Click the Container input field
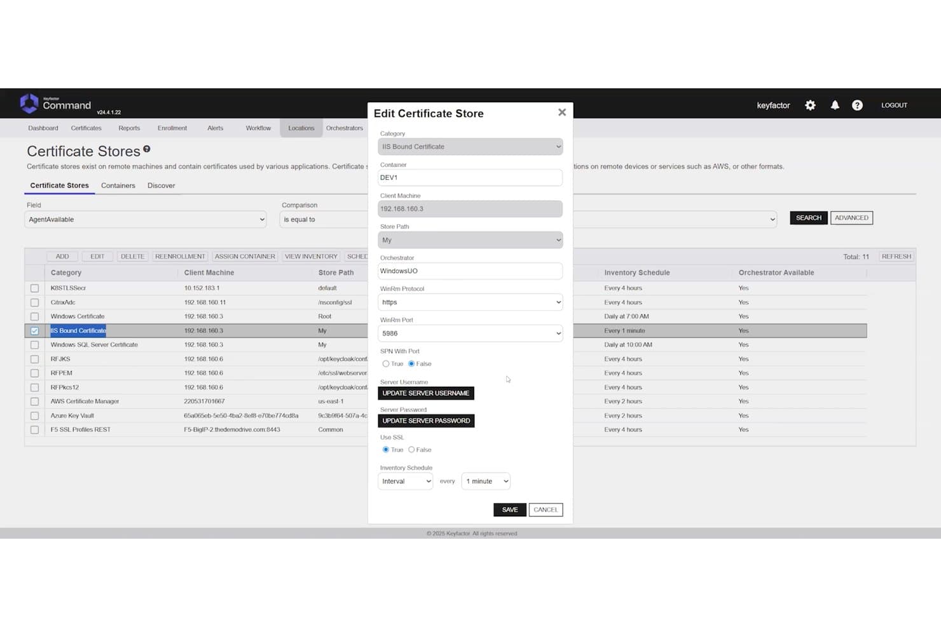The width and height of the screenshot is (941, 627). 470,177
